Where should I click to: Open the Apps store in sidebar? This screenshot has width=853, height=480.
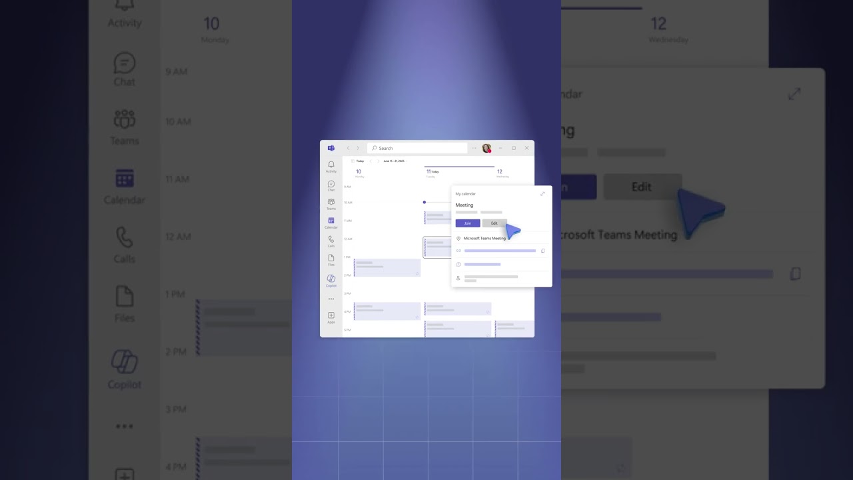331,317
